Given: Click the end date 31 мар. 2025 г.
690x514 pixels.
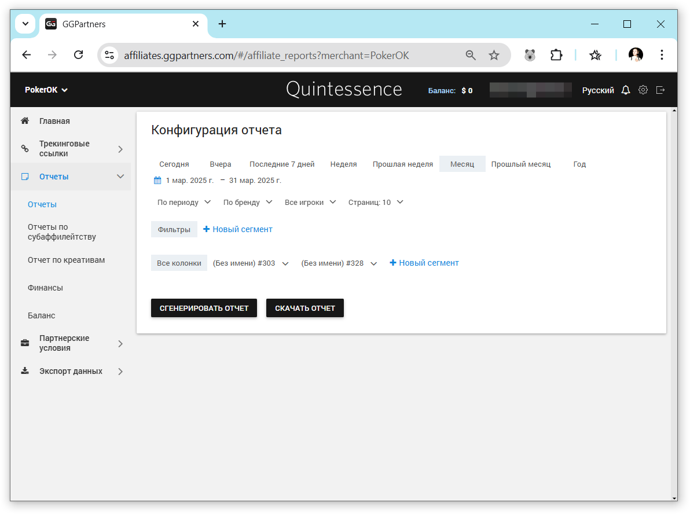Looking at the screenshot, I should 255,181.
